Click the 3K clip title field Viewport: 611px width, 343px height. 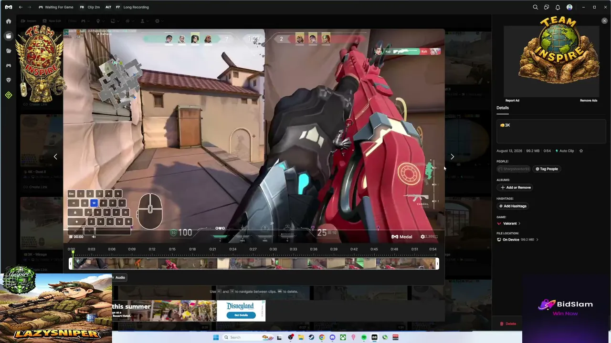(x=551, y=132)
